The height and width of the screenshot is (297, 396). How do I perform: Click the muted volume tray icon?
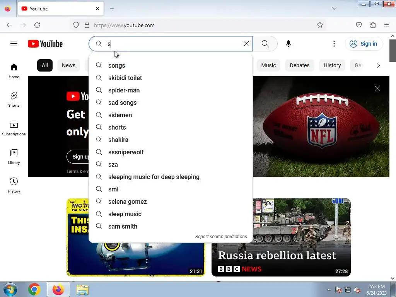[357, 290]
